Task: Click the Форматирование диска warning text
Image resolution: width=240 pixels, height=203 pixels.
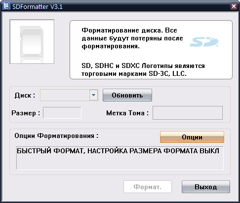Action: (x=132, y=38)
